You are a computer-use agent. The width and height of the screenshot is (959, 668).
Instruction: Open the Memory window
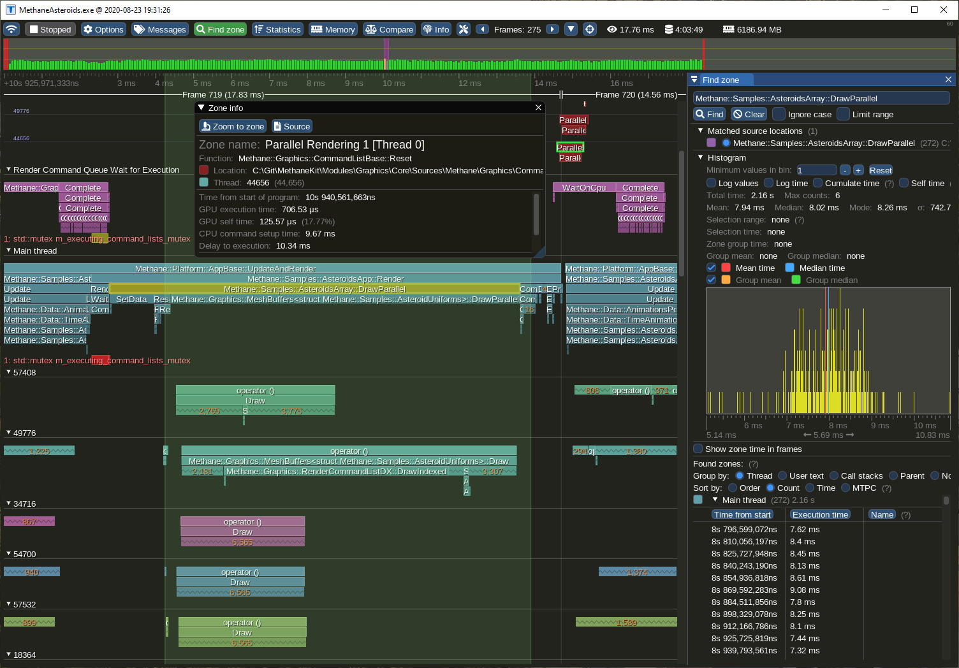pyautogui.click(x=332, y=29)
